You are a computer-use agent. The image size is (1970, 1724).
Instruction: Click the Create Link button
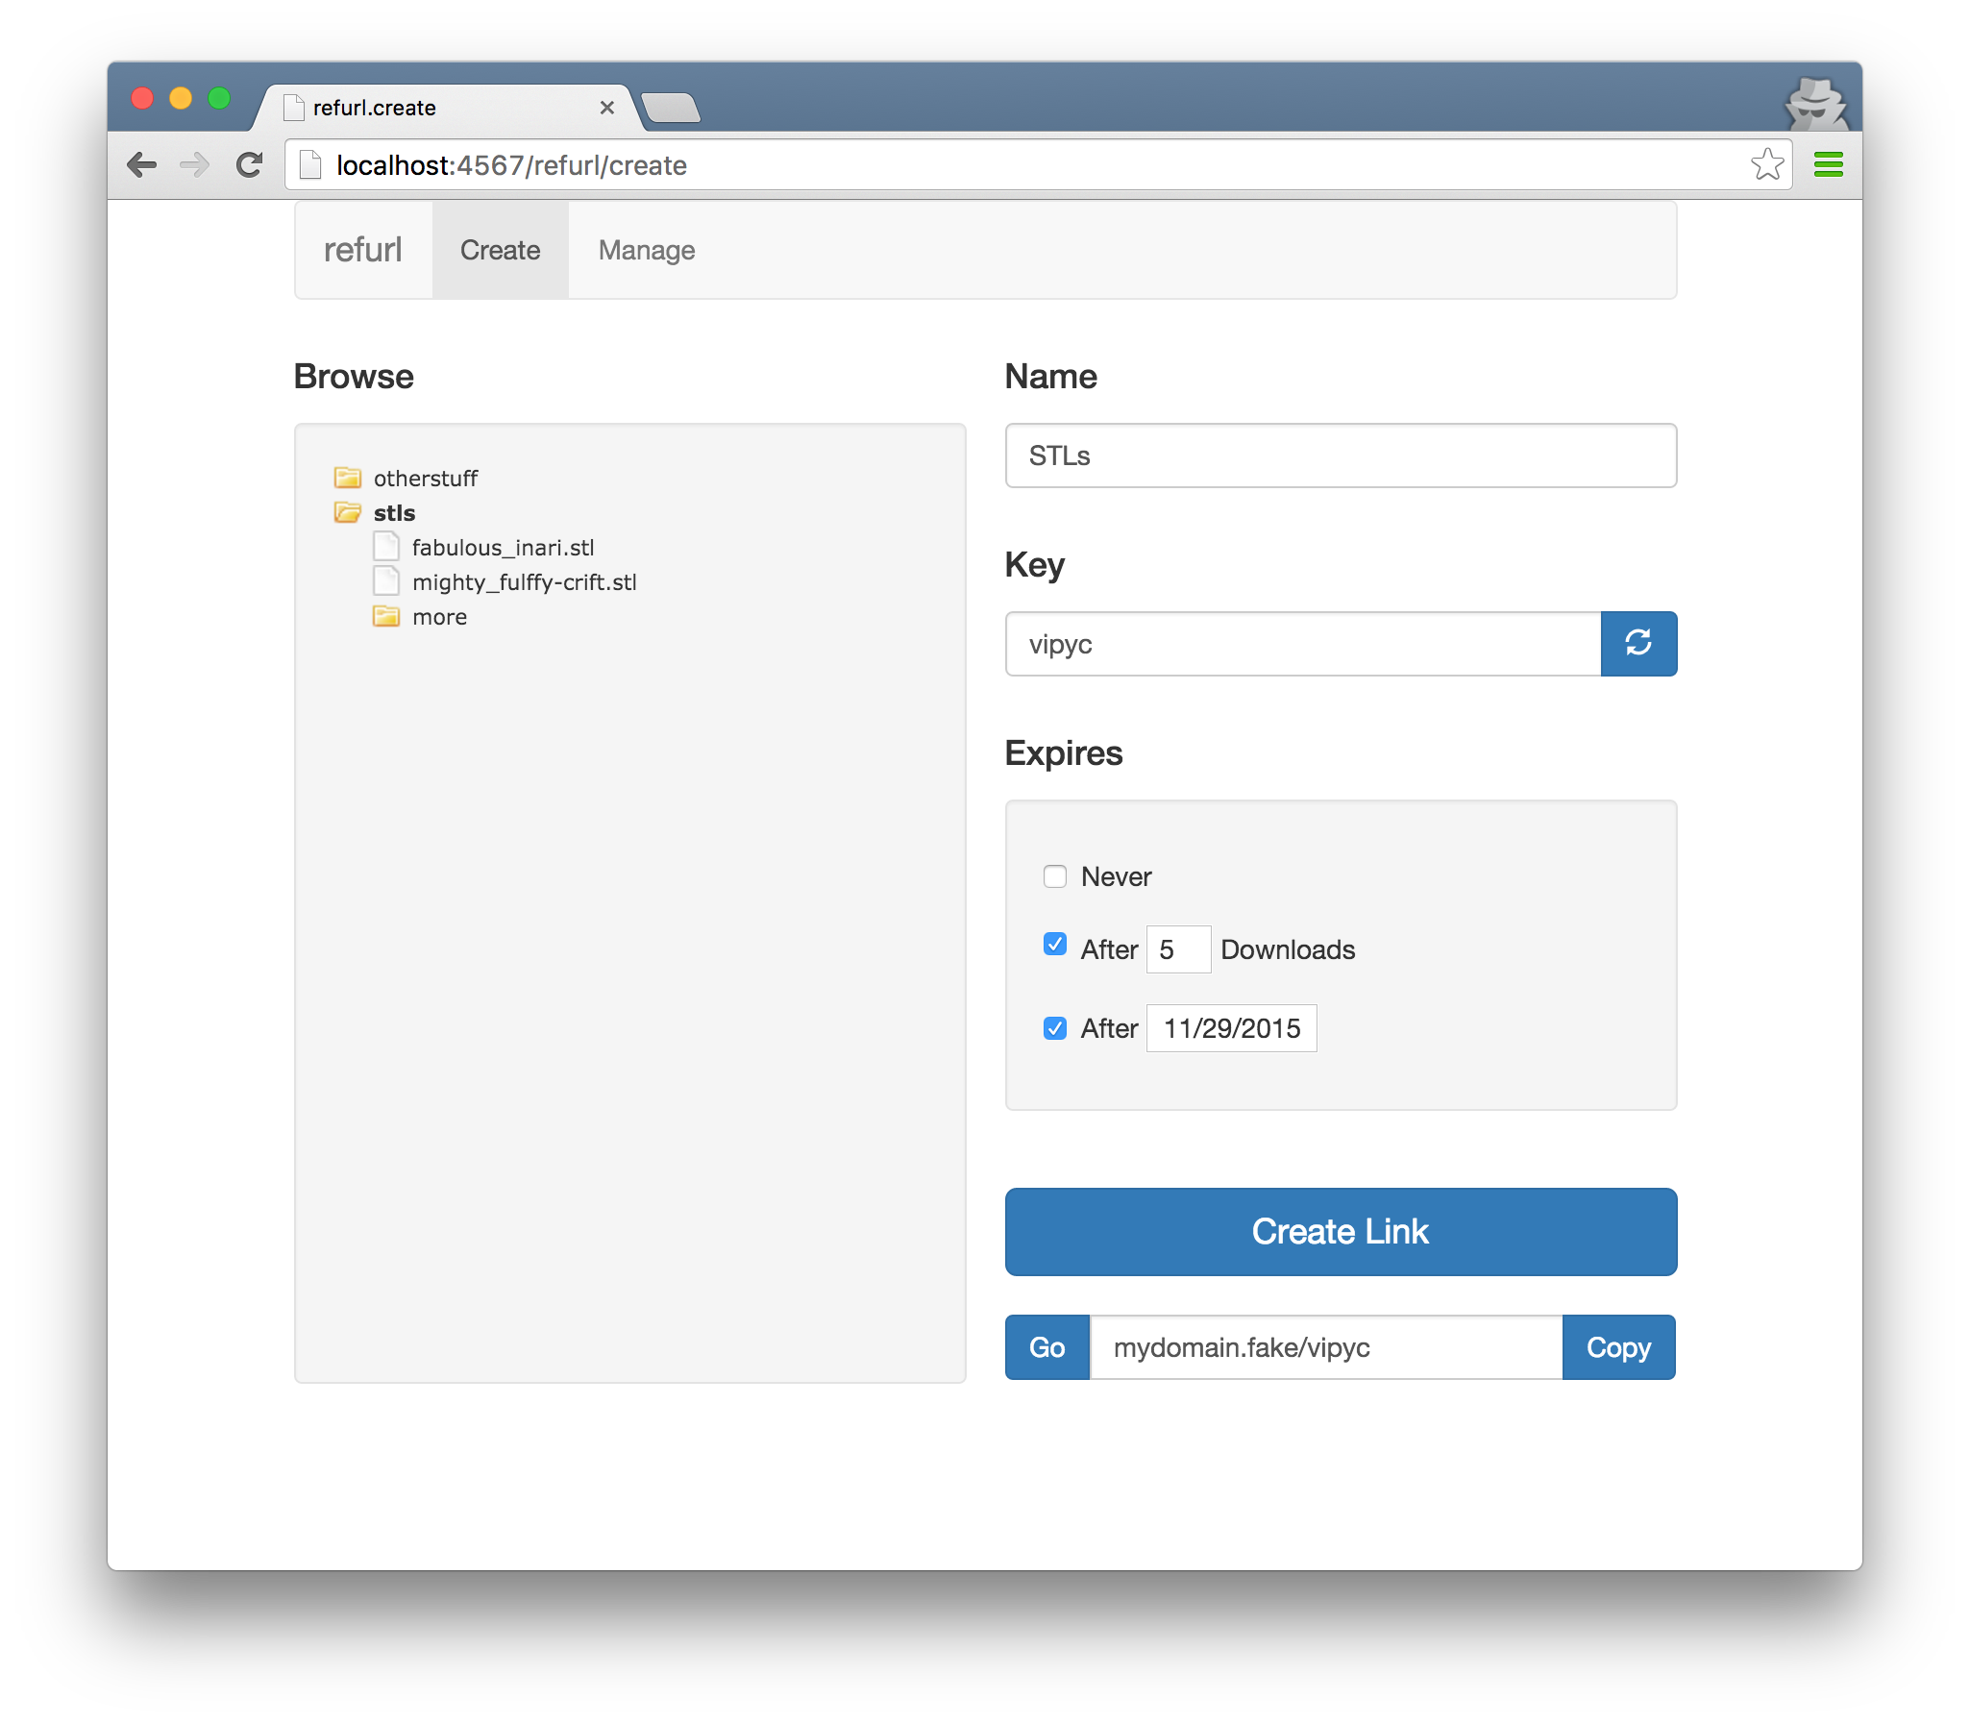[1340, 1231]
